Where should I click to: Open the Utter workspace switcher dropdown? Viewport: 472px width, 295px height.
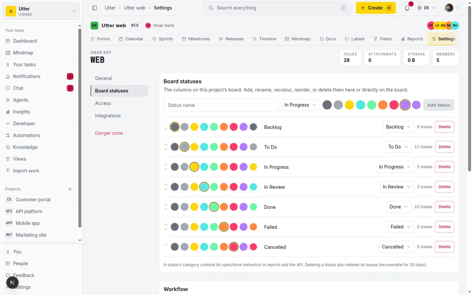tap(41, 11)
